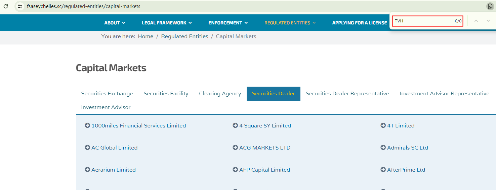Click arrow icon beside Admirals SC Ltd
Screen dimensions: 496x190
383,148
